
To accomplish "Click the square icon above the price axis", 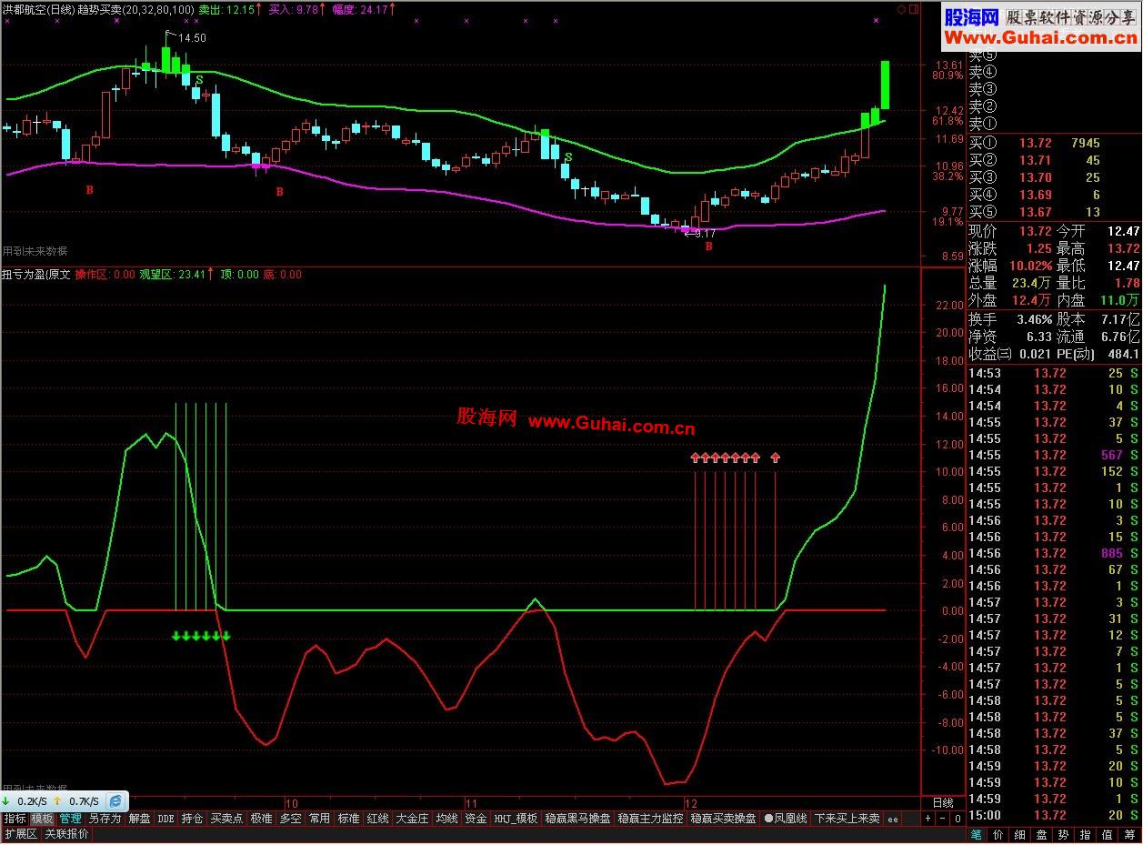I will 913,10.
